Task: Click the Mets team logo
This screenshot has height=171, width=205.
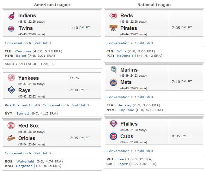Action: point(113,82)
